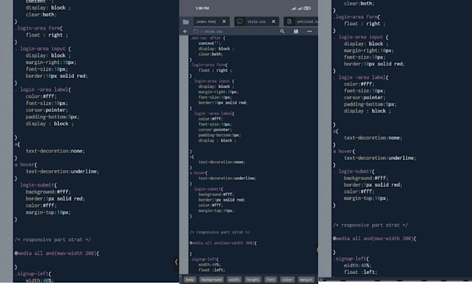The height and width of the screenshot is (284, 472).
Task: Insert the height keyword snippet
Action: pos(253,280)
